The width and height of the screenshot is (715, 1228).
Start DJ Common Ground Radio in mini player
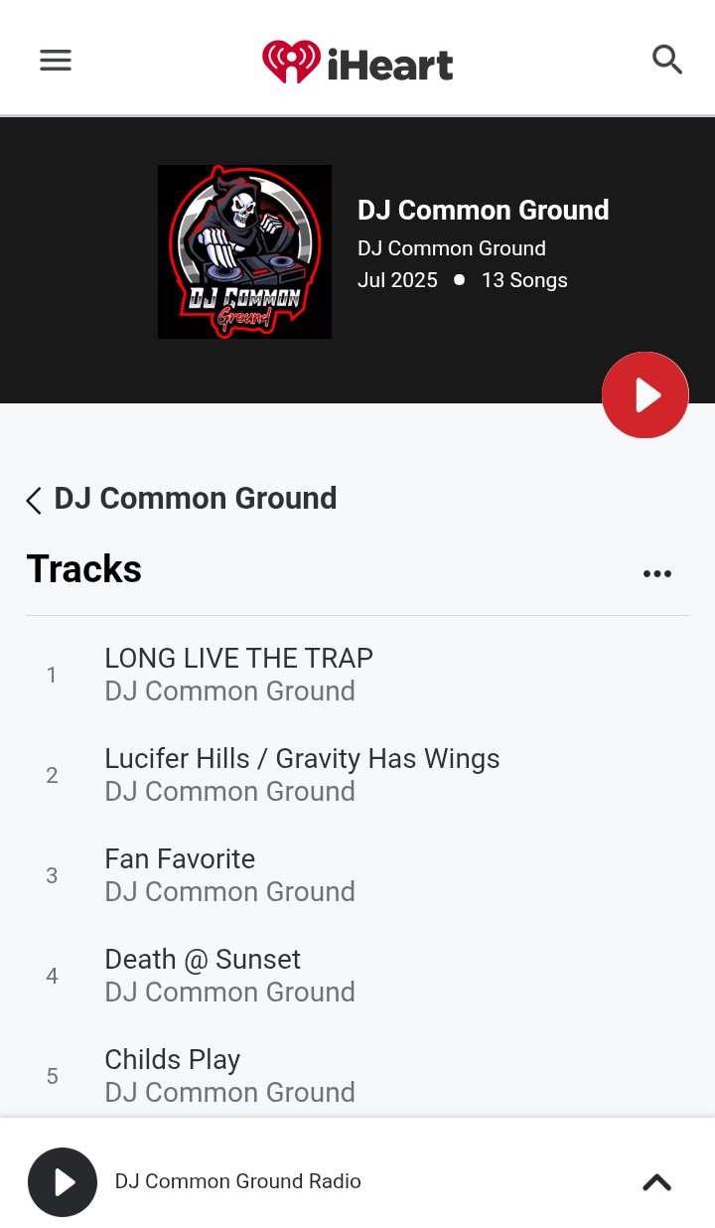pyautogui.click(x=63, y=1182)
